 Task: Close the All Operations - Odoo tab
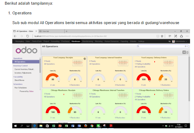[36, 31]
